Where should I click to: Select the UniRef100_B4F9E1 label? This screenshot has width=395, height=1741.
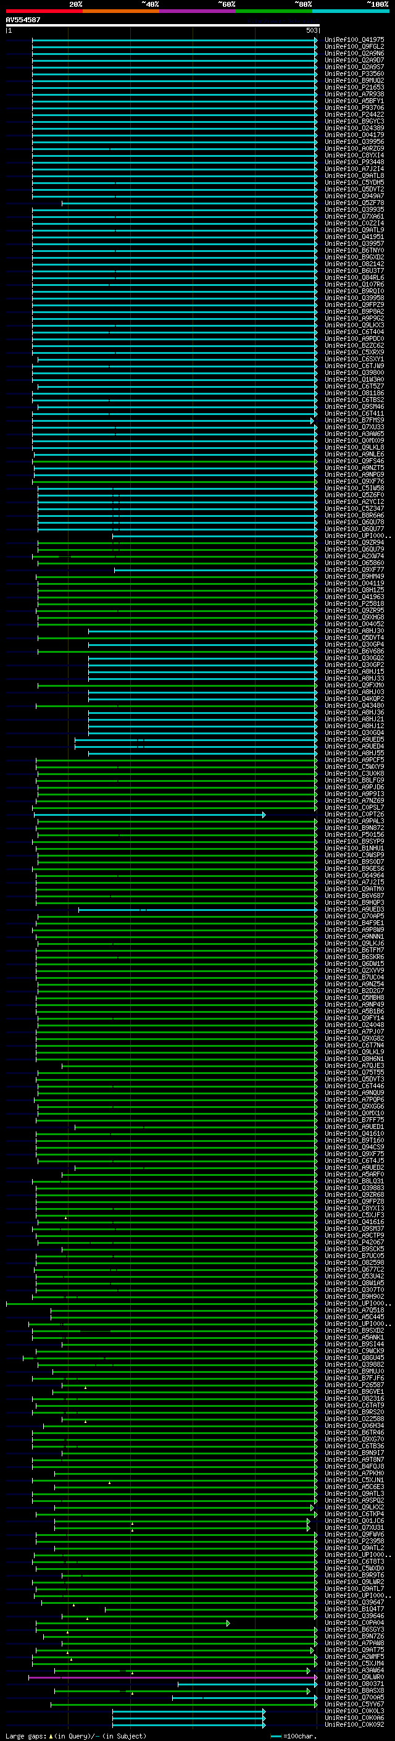354,923
